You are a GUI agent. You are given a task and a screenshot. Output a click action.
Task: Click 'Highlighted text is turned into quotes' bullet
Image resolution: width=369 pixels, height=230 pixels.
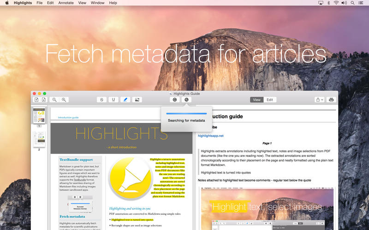(x=132, y=220)
